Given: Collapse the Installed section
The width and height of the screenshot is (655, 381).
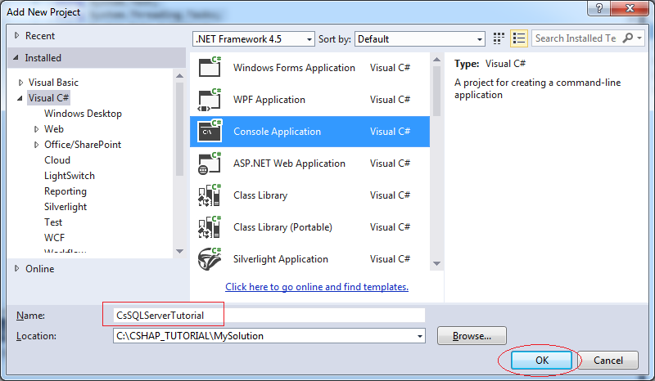Looking at the screenshot, I should (x=16, y=57).
